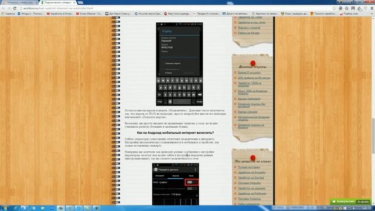Open the 'Заработок в соц. сетях' link
The height and width of the screenshot is (211, 375).
251,22
